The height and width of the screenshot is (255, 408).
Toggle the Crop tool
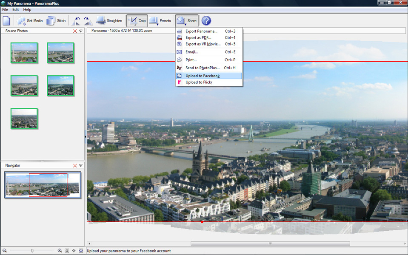[x=137, y=21]
